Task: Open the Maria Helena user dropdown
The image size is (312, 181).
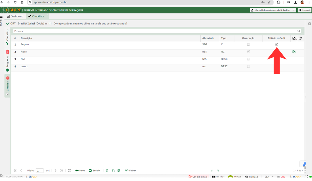Action: [x=273, y=10]
